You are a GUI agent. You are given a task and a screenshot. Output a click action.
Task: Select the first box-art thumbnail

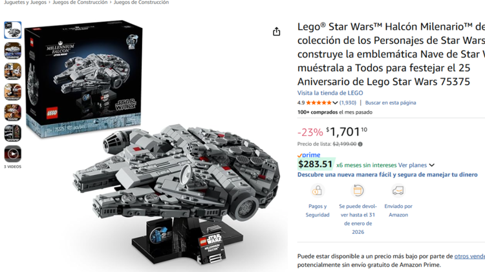point(13,30)
